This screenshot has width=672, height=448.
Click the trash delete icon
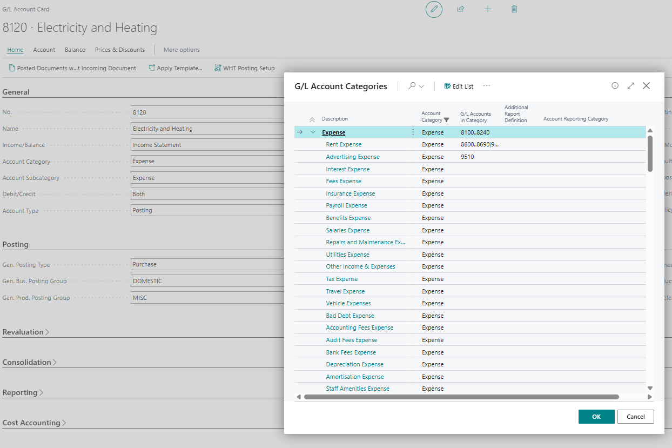[514, 9]
